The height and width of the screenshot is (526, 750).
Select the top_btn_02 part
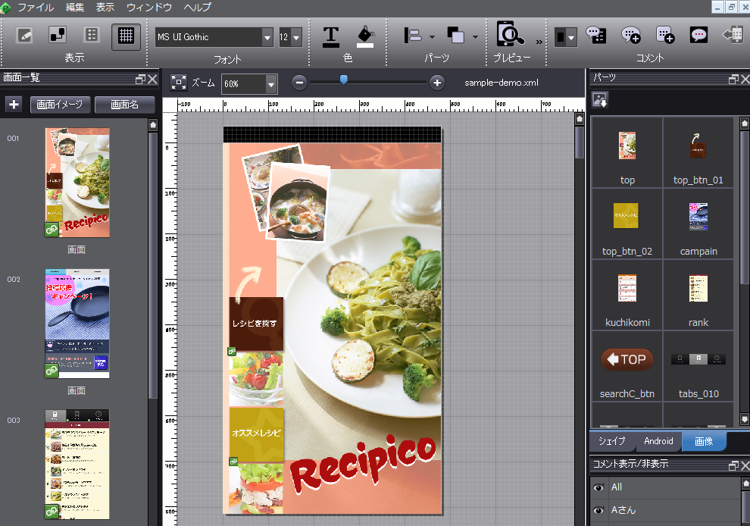(x=627, y=224)
